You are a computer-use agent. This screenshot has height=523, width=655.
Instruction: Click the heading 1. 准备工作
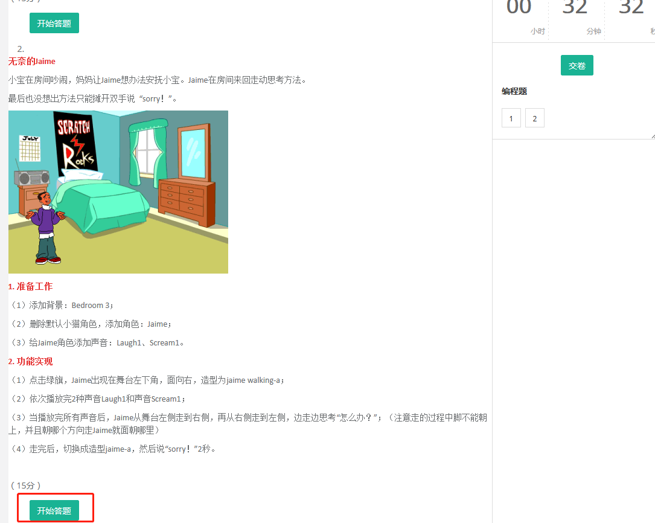point(31,287)
